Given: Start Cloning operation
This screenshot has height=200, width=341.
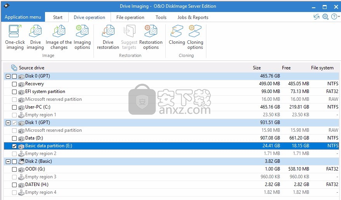Looking at the screenshot, I should 177,35.
